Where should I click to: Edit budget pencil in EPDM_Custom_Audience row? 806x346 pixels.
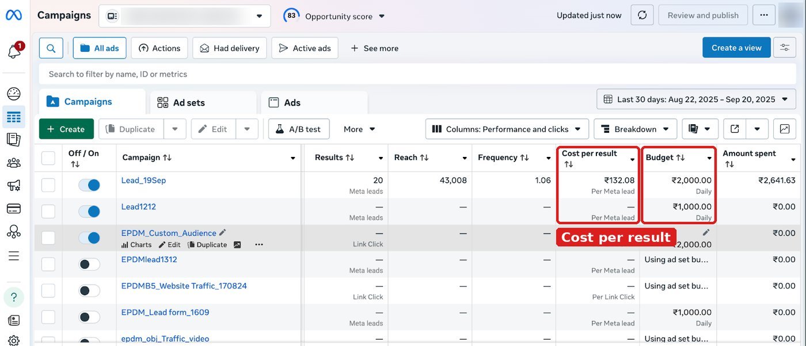(x=706, y=232)
